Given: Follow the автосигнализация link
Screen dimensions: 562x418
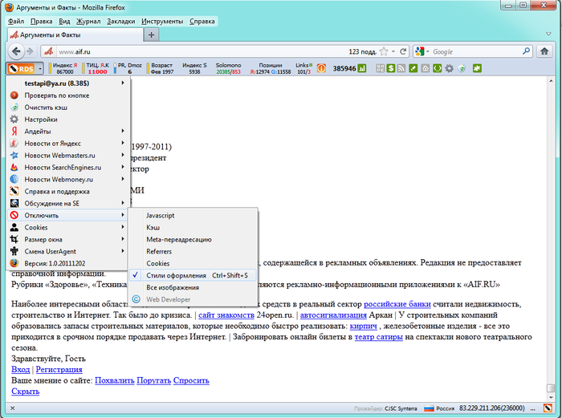Looking at the screenshot, I should click(x=333, y=315).
